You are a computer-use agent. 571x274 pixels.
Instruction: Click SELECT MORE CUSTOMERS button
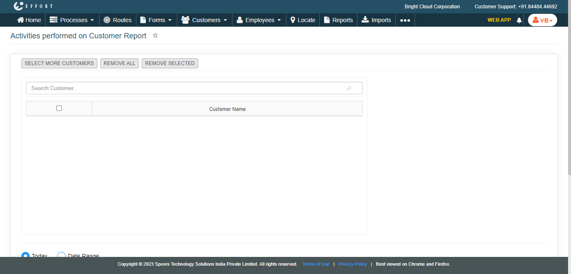(x=59, y=63)
